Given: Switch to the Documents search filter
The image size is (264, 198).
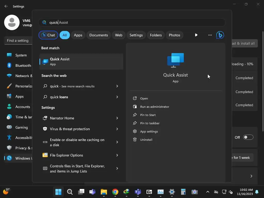Looking at the screenshot, I should coord(98,35).
